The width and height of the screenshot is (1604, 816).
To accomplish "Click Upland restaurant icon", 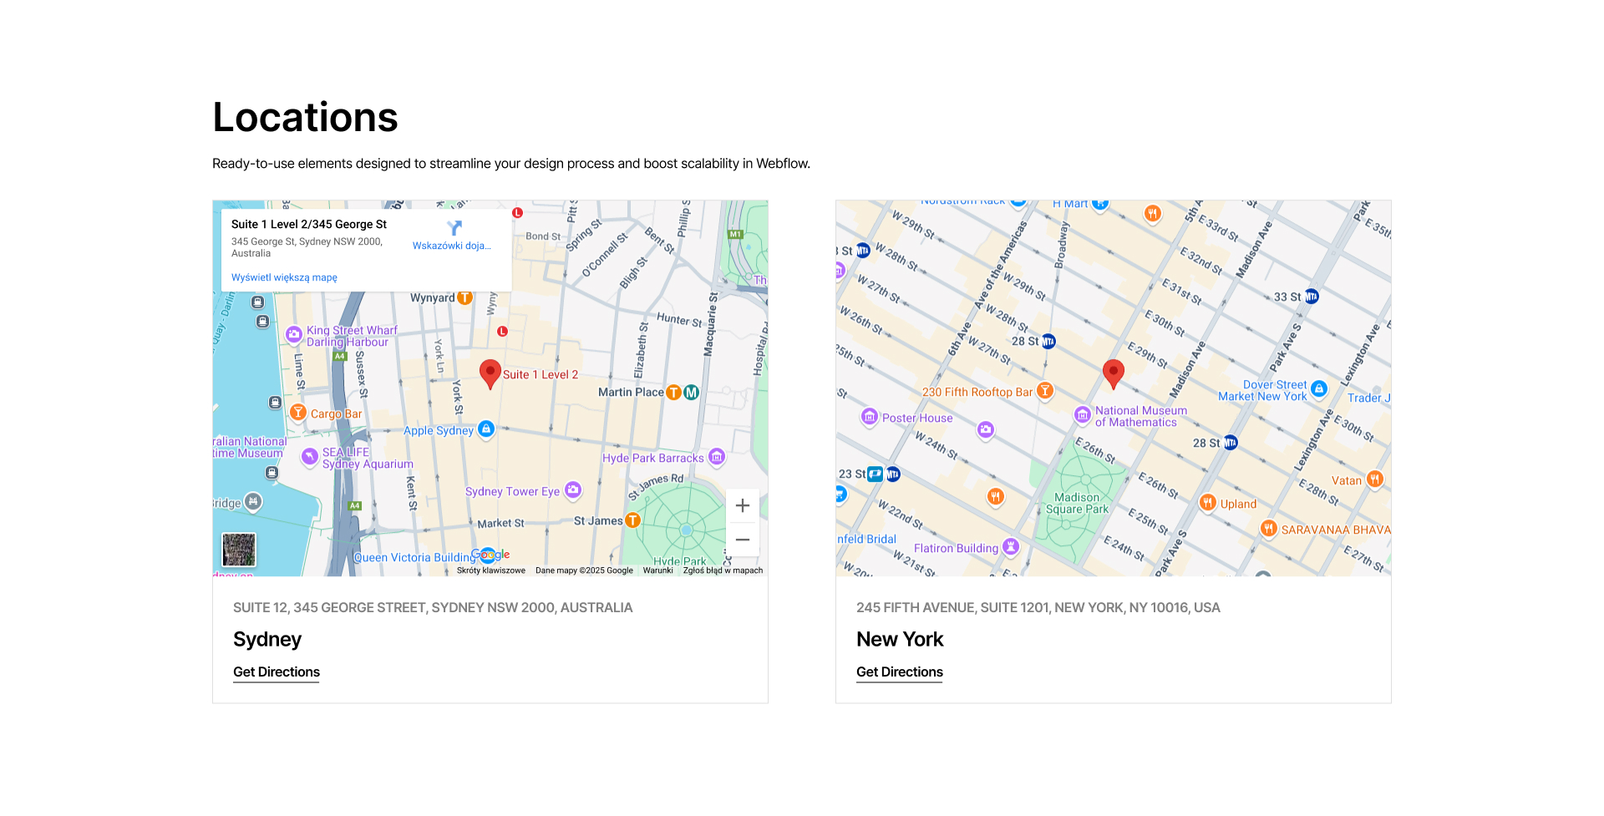I will click(x=1208, y=503).
